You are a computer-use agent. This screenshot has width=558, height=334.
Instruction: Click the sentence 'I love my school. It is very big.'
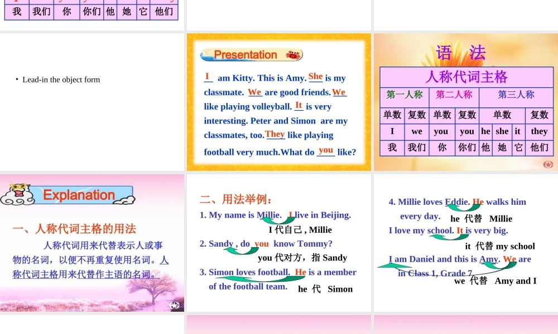[449, 230]
